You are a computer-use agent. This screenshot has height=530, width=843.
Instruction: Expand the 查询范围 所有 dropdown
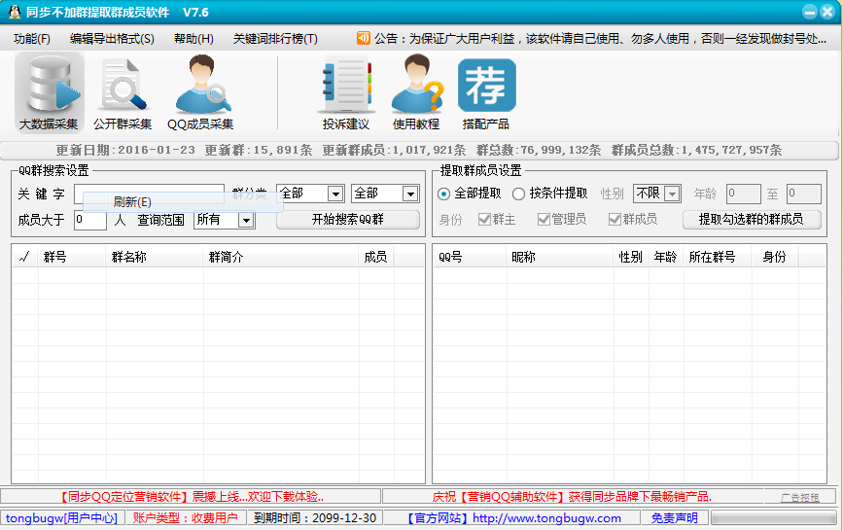pyautogui.click(x=246, y=221)
